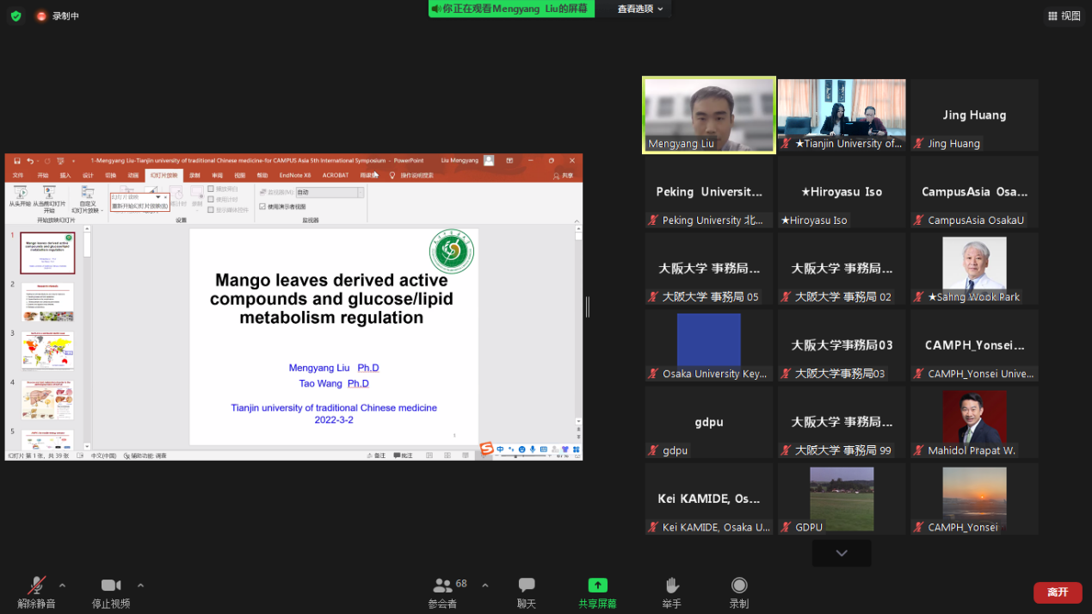Click the green share screen icon
1092x614 pixels.
tap(597, 586)
